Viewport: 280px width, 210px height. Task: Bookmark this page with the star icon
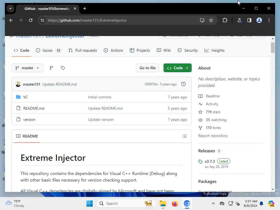coord(211,20)
